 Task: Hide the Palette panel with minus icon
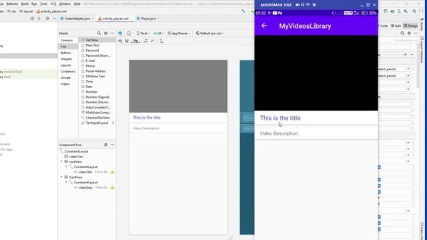(x=113, y=33)
